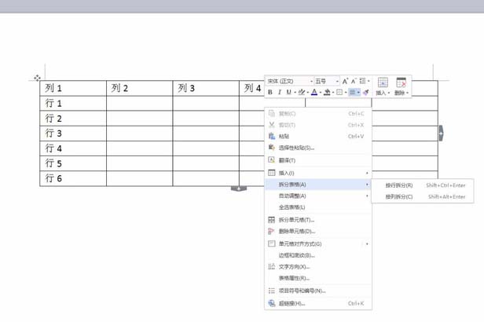Image resolution: width=484 pixels, height=322 pixels.
Task: Open the alignment dropdown arrow
Action: 358,93
